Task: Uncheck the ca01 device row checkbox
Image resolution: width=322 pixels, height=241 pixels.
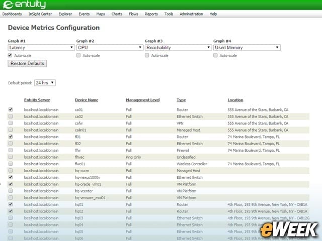Action: tap(11, 109)
